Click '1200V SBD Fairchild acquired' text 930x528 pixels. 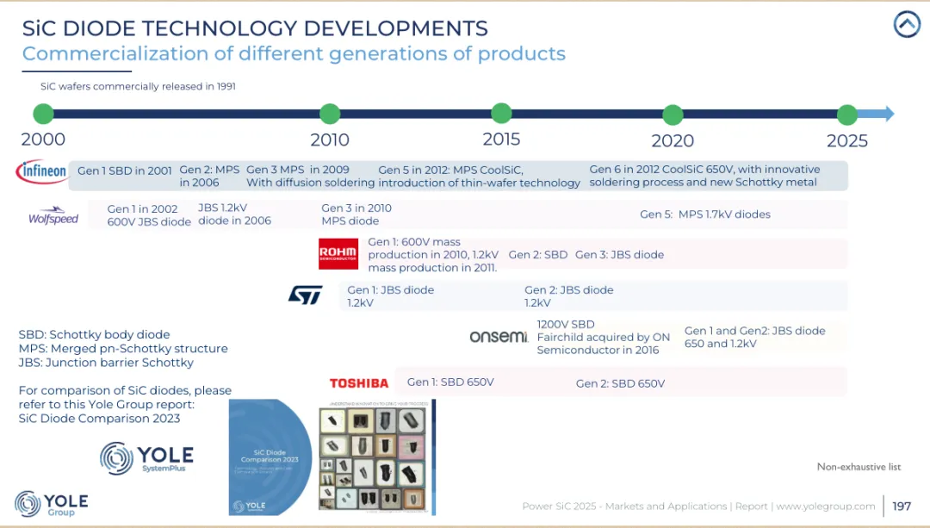[603, 337]
